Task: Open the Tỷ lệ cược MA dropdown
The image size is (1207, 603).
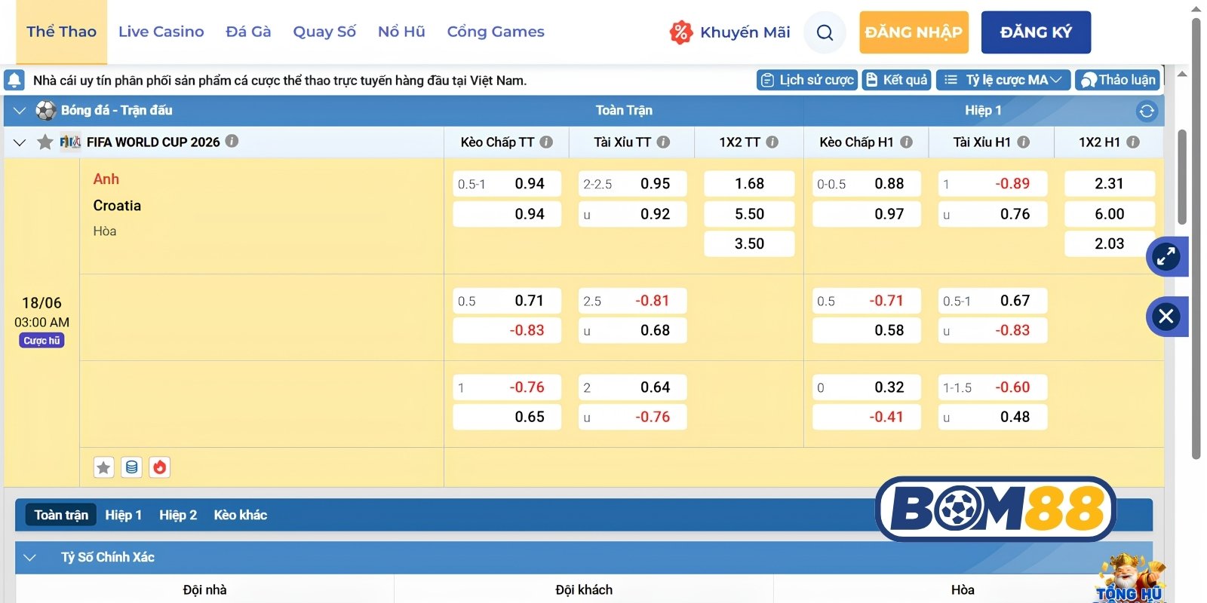Action: pyautogui.click(x=1003, y=80)
